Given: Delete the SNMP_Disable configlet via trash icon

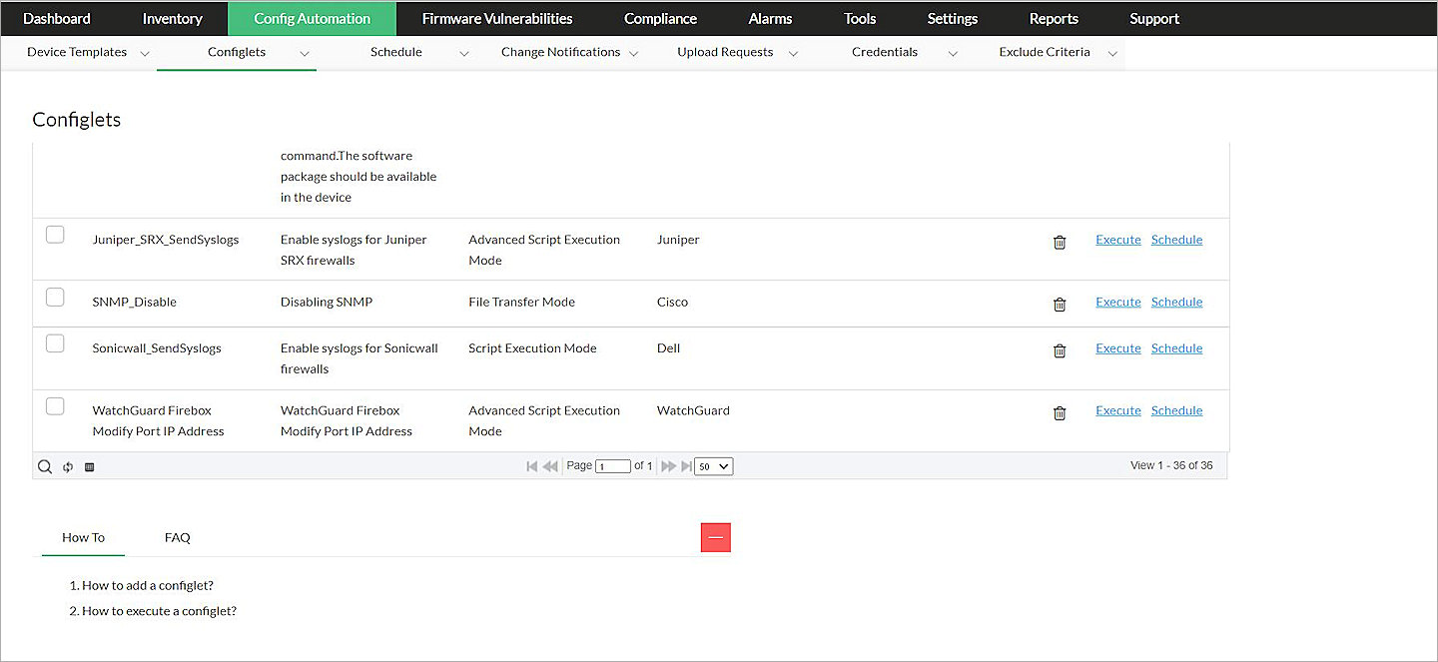Looking at the screenshot, I should click(1060, 302).
